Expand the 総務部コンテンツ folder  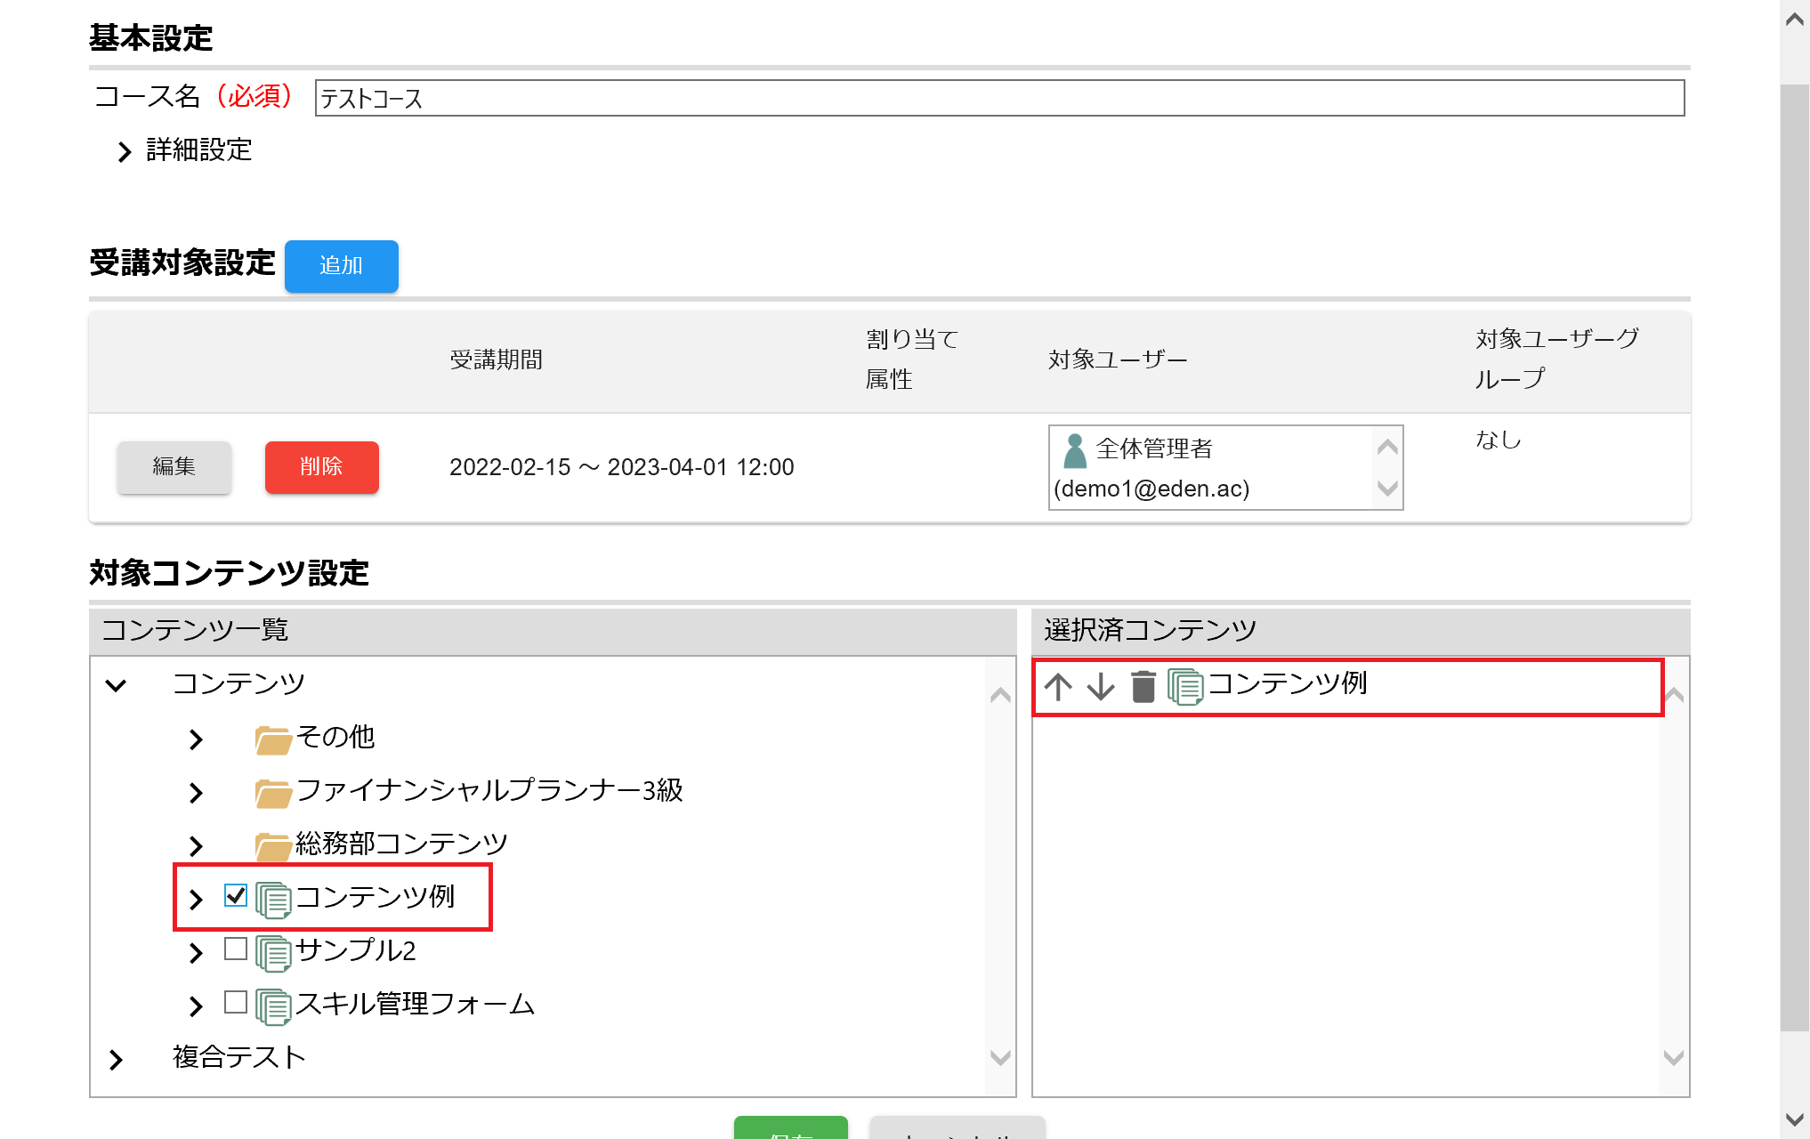[196, 845]
